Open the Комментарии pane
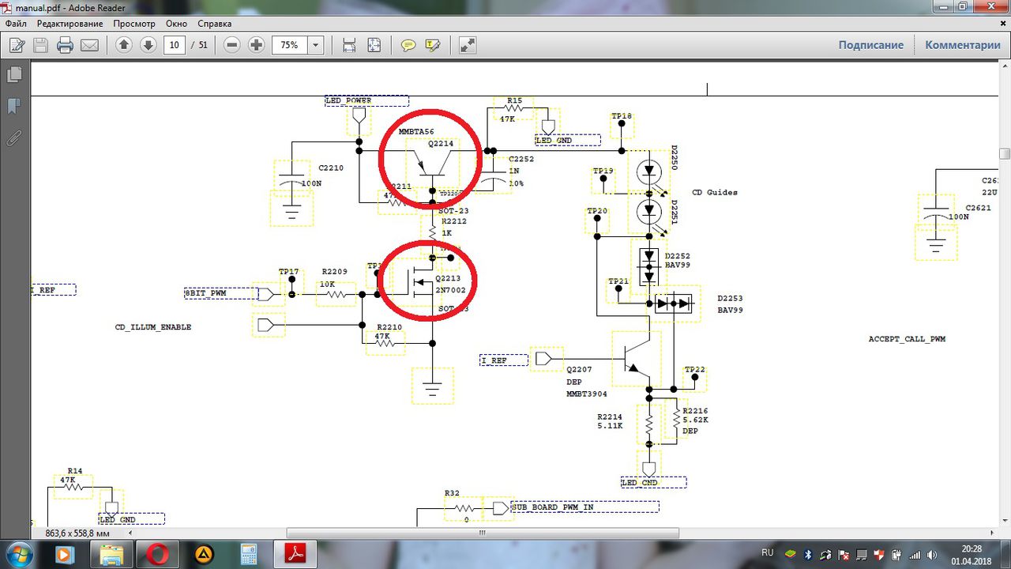 963,45
